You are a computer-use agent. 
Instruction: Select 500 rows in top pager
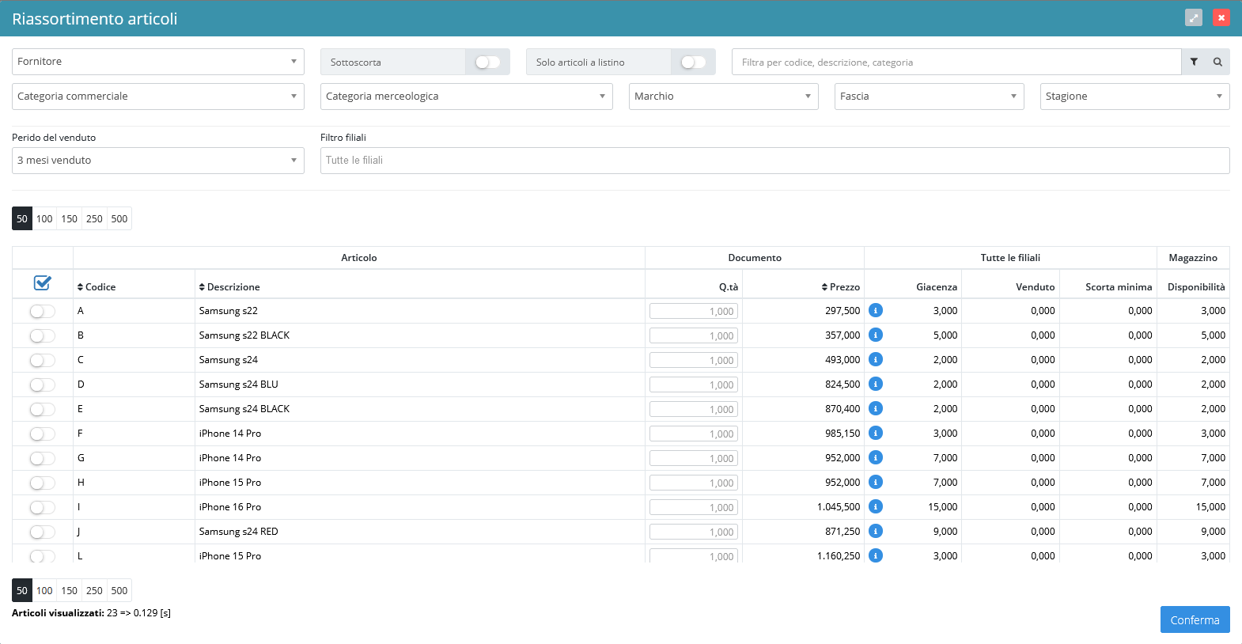click(x=119, y=218)
